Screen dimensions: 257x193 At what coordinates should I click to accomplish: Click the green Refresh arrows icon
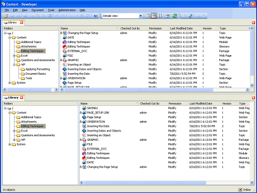pos(175,16)
